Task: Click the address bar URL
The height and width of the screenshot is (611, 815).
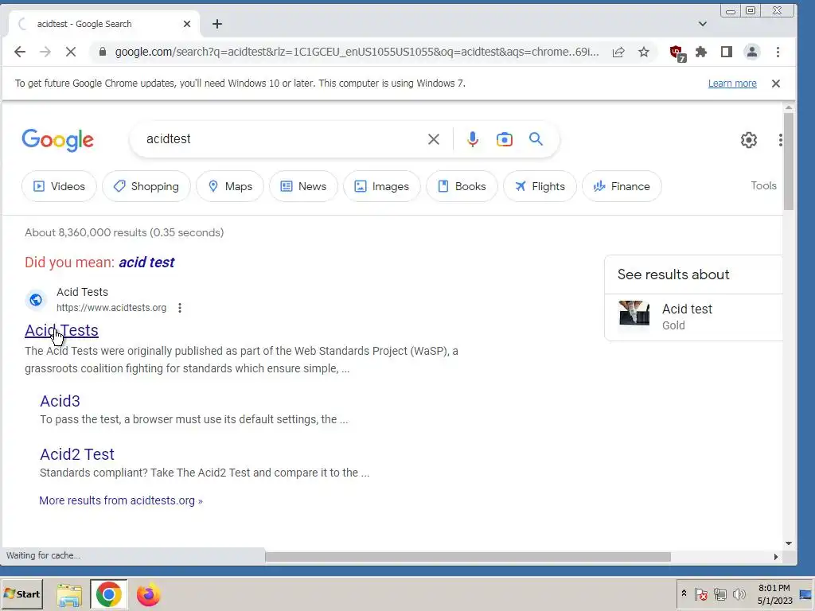Action: [x=357, y=52]
